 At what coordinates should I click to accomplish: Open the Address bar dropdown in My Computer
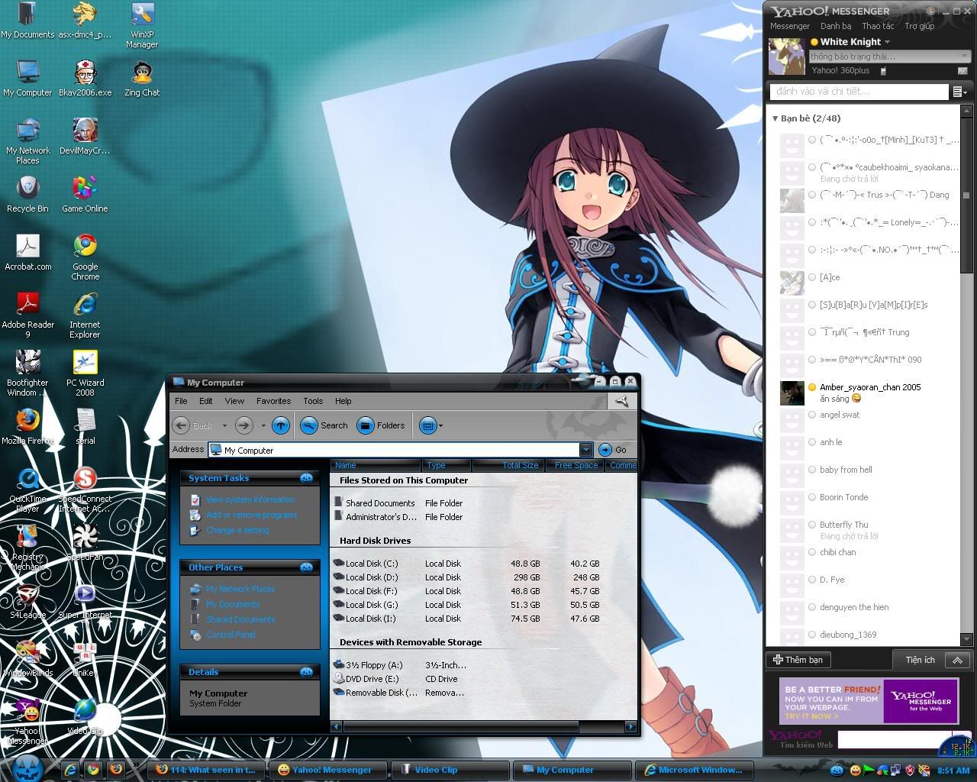point(585,450)
